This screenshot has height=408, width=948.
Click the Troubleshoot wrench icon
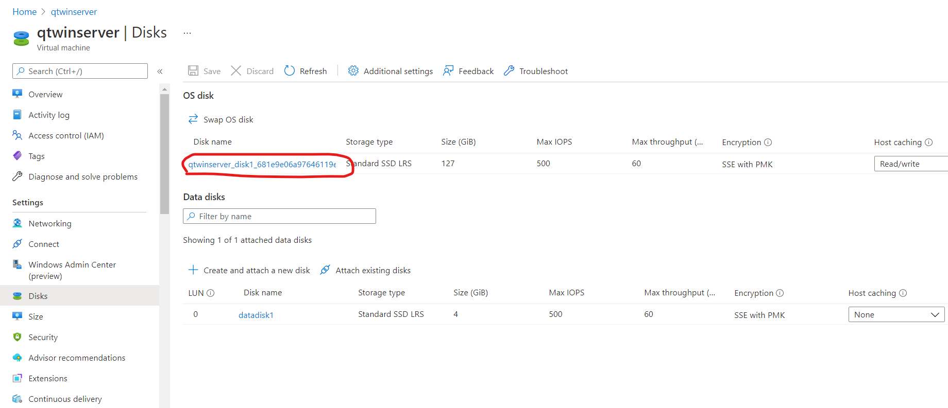[x=509, y=71]
